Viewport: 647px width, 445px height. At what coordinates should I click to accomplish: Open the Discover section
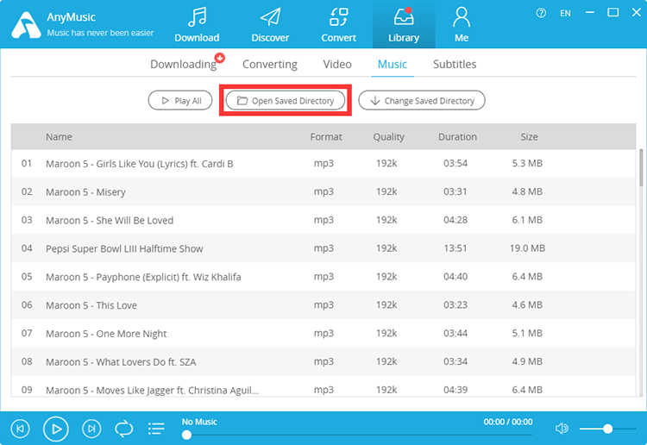(270, 25)
